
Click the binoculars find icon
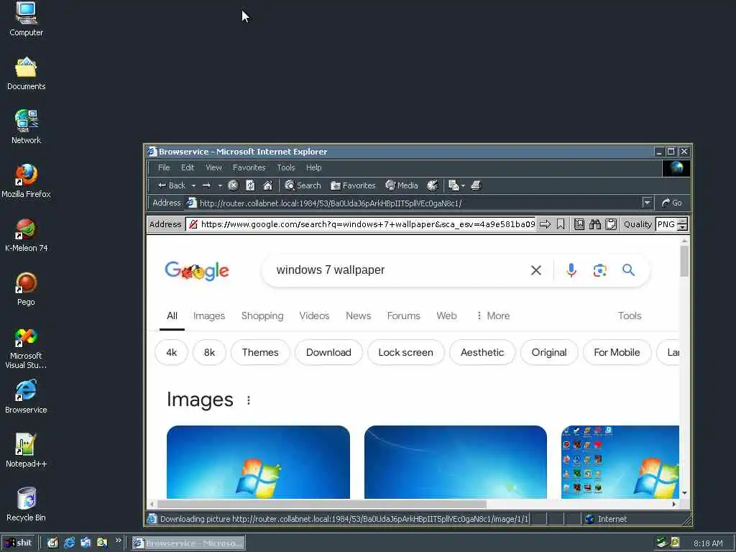[594, 224]
